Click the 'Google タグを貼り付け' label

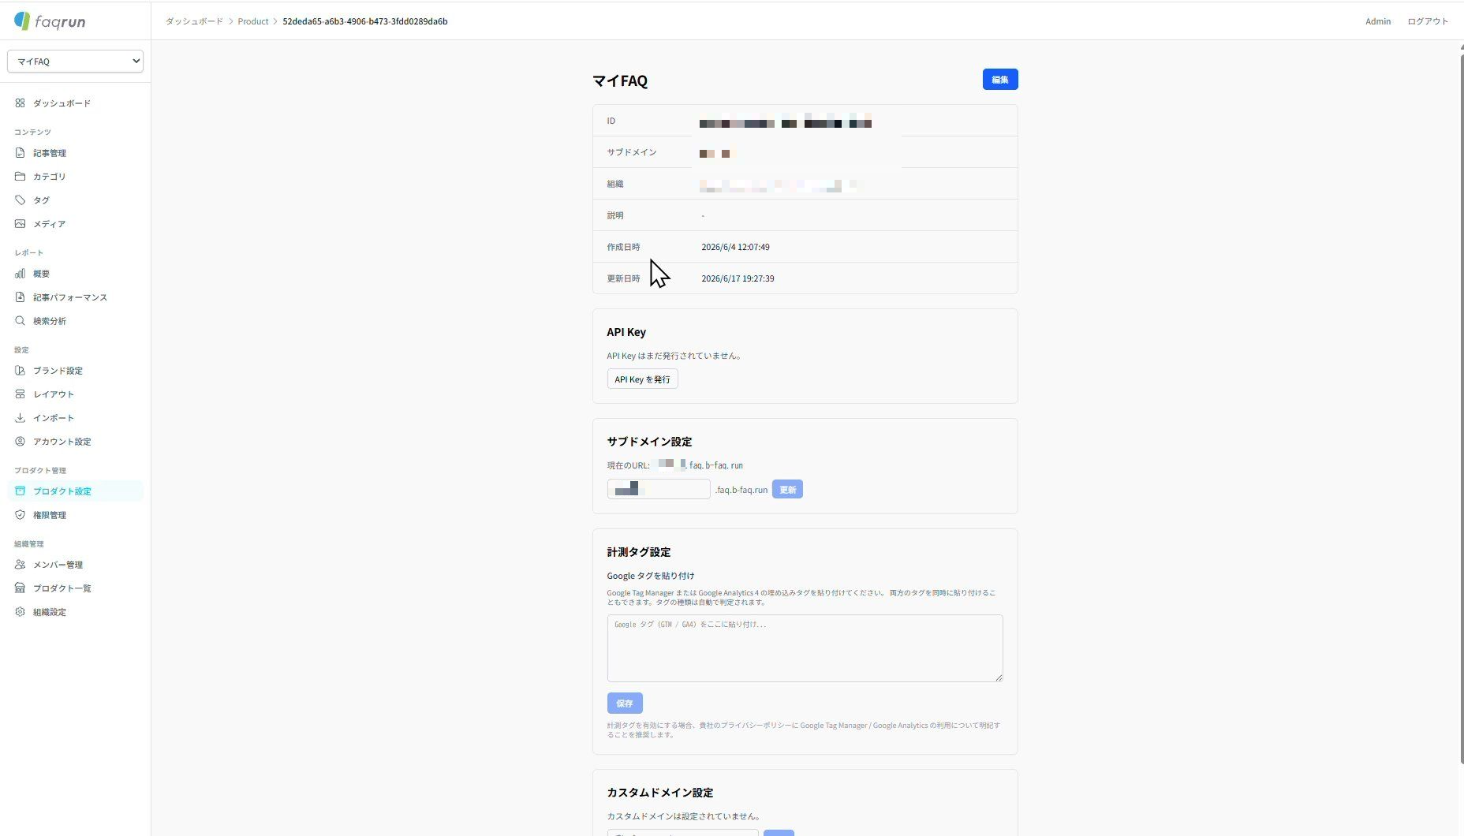651,576
